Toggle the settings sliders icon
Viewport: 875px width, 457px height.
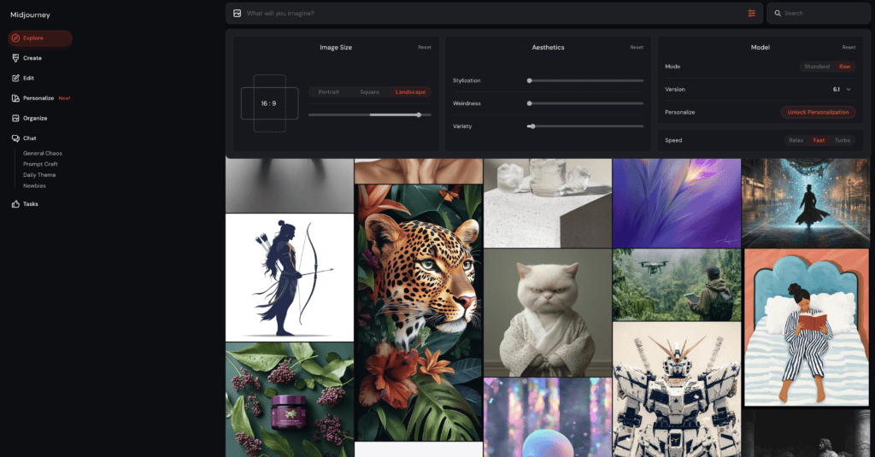pyautogui.click(x=752, y=14)
